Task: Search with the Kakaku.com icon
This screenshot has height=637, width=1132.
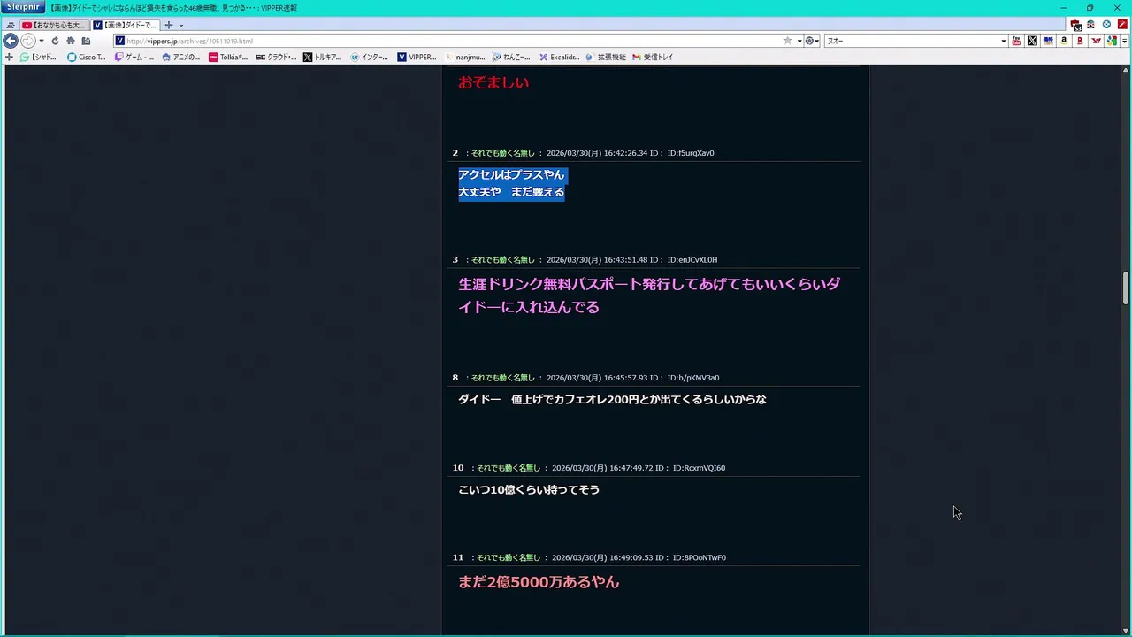Action: click(1048, 41)
